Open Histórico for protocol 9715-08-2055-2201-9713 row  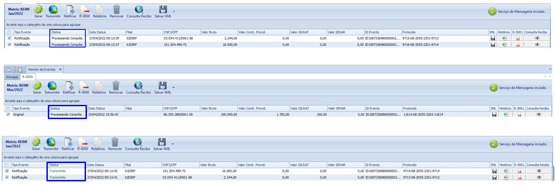(504, 38)
